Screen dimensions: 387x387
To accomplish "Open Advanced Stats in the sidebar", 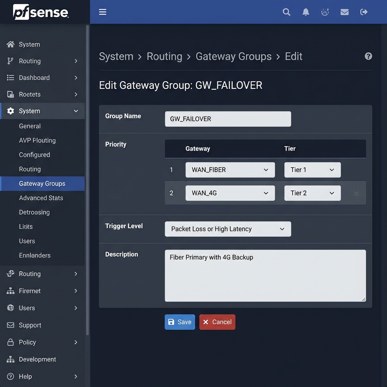I will click(41, 198).
